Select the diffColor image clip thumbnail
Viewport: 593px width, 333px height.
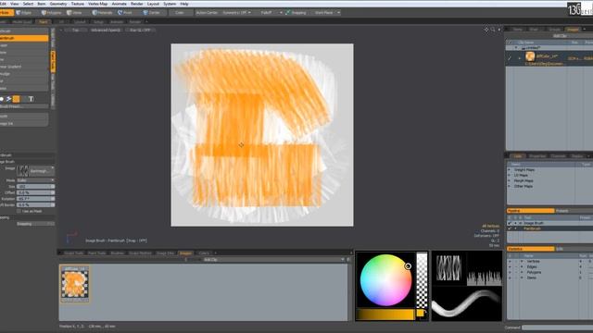click(74, 284)
